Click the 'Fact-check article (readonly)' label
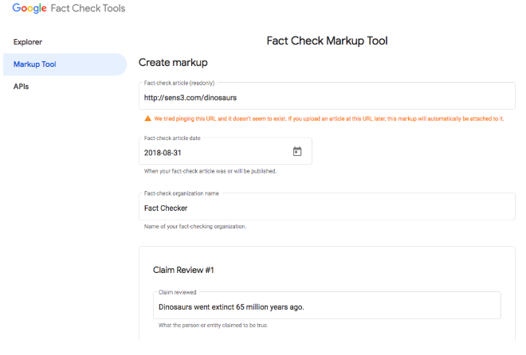526x355 pixels. point(179,83)
